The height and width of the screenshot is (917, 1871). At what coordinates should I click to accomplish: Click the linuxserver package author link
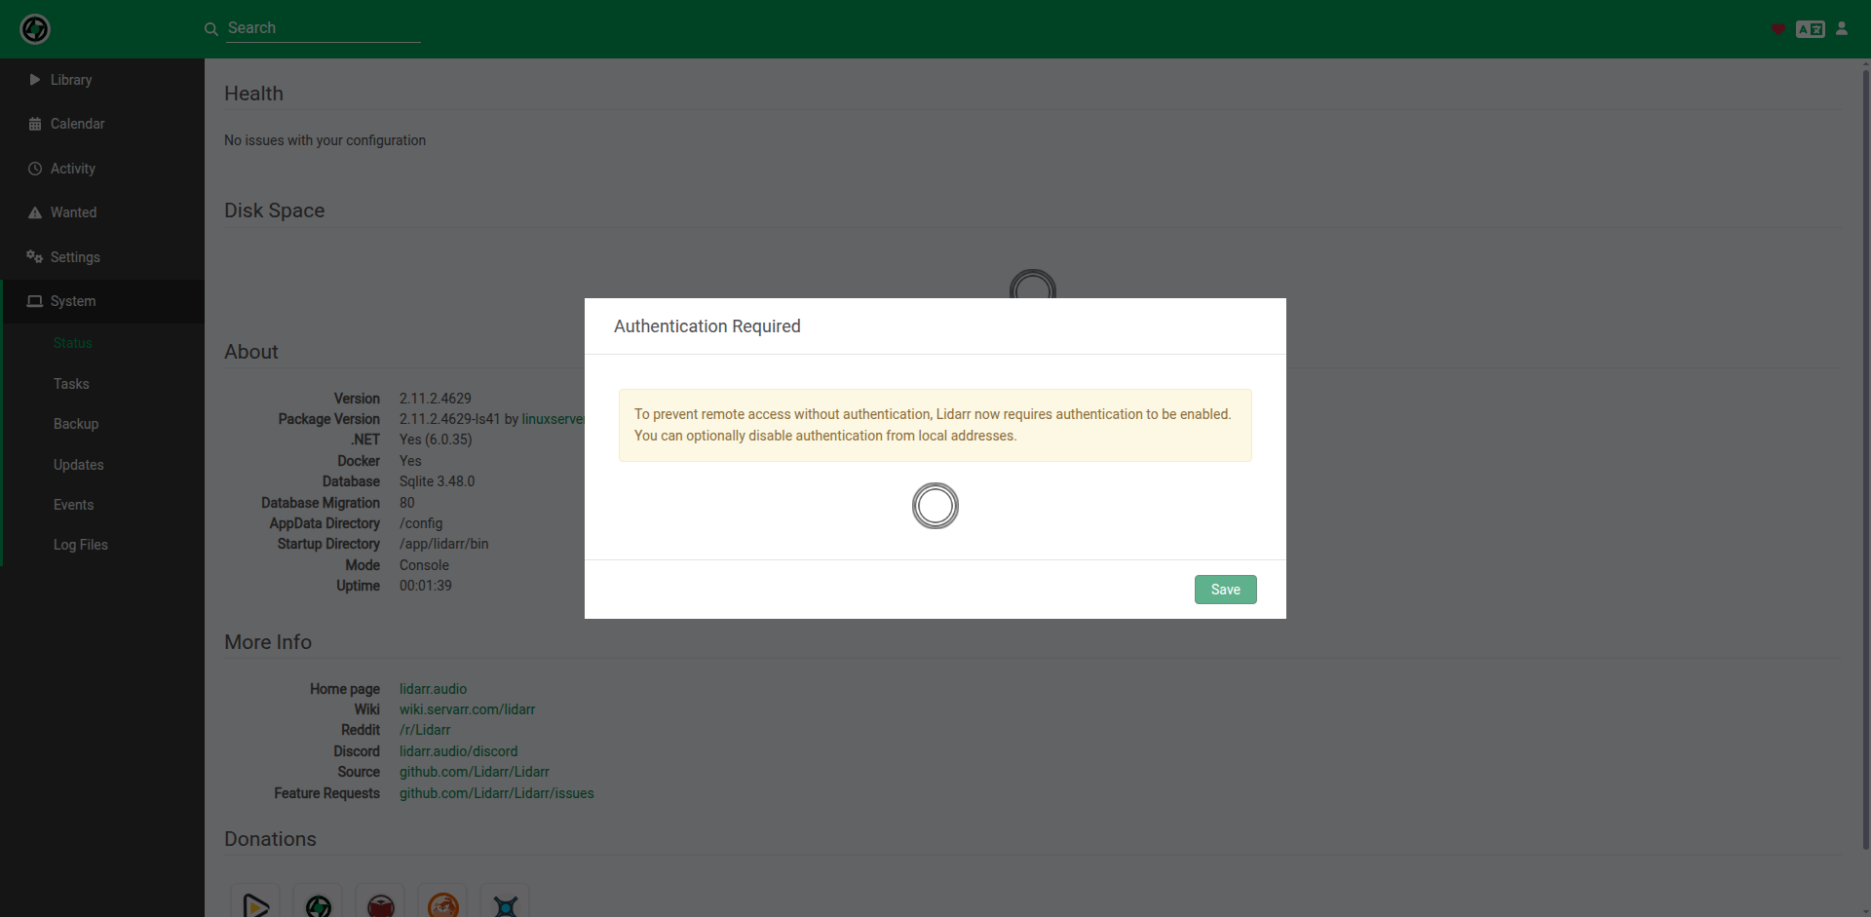click(x=553, y=419)
